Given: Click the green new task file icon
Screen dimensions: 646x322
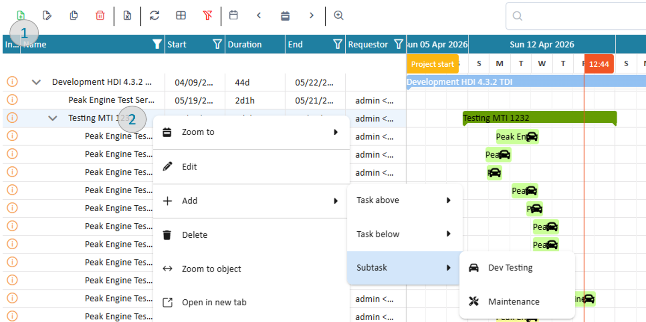Looking at the screenshot, I should [21, 15].
